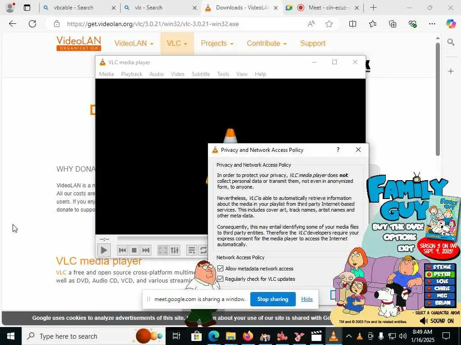461x345 pixels.
Task: Toggle Edge read aloud icon
Action: pos(311,24)
